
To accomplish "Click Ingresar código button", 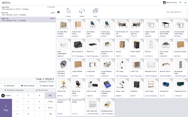I will point(47,86).
